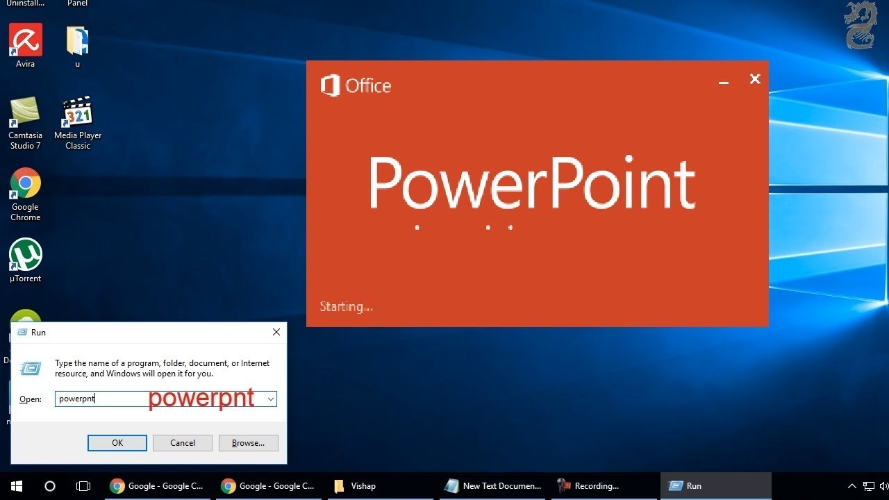Click Browse... in the Run dialog
Screen dimensions: 889x500
[x=248, y=443]
